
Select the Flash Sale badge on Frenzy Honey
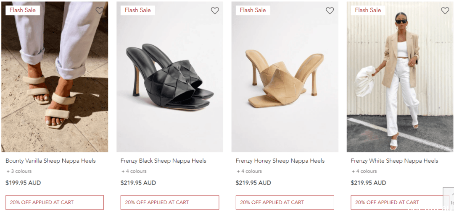(253, 10)
